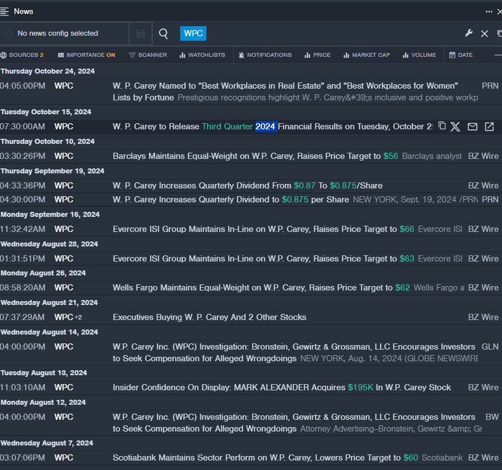Open the story in external window
Screen dimensions: 502x470
489,127
